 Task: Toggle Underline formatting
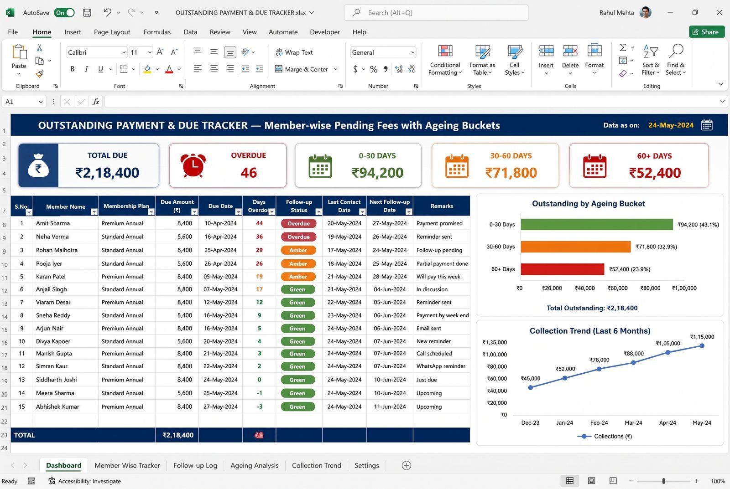tap(100, 69)
